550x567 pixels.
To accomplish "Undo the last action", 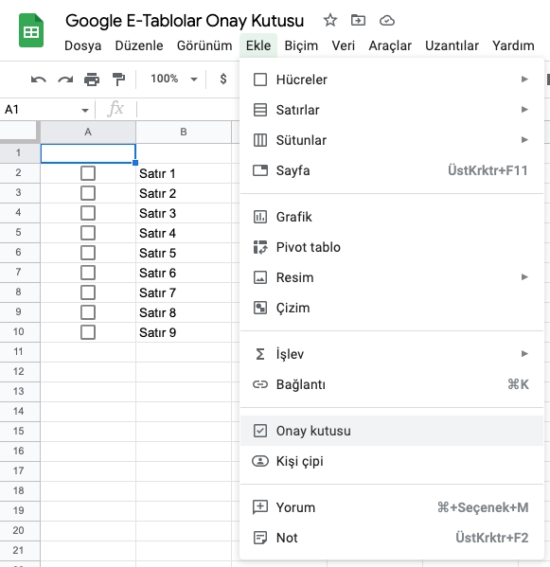I will (38, 80).
